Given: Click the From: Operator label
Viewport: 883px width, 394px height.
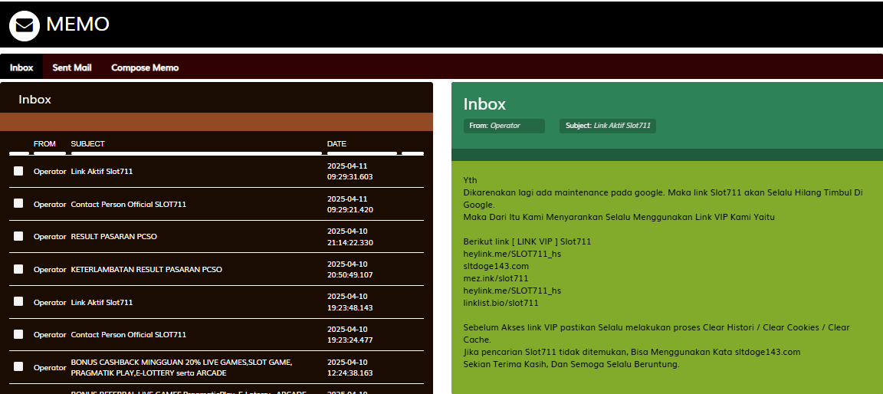Looking at the screenshot, I should [x=504, y=126].
